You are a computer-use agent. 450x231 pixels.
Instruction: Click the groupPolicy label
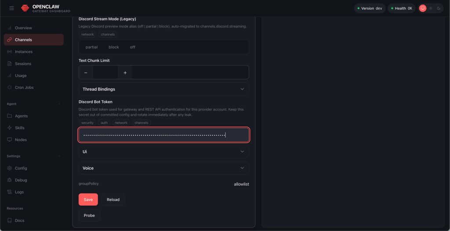click(89, 184)
